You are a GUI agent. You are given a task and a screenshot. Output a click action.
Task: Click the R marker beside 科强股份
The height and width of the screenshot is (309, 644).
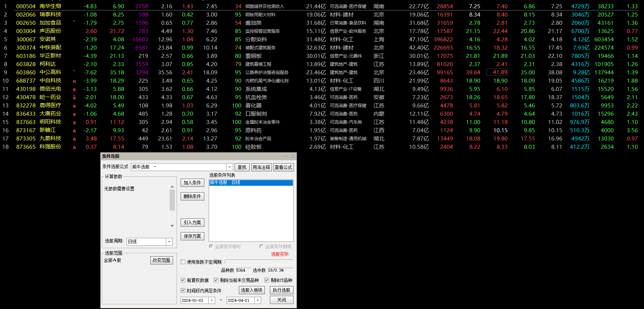click(74, 148)
